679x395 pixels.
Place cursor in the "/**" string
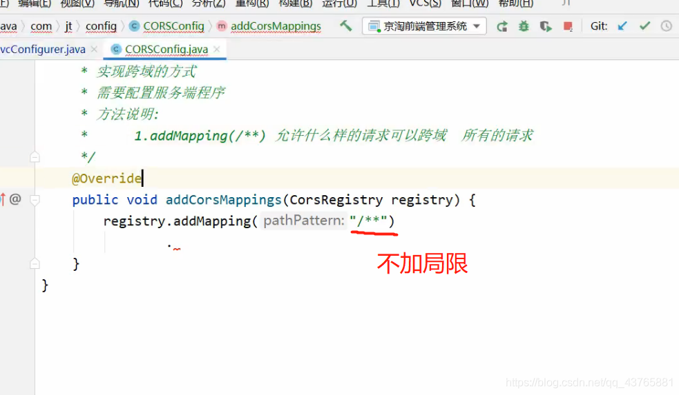point(368,221)
